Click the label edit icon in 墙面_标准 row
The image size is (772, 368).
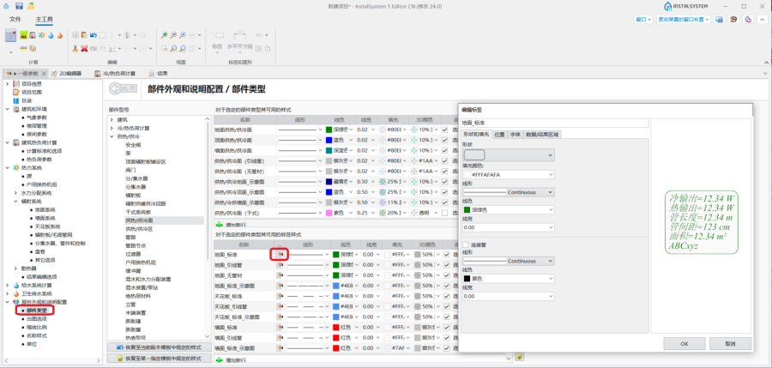[280, 327]
